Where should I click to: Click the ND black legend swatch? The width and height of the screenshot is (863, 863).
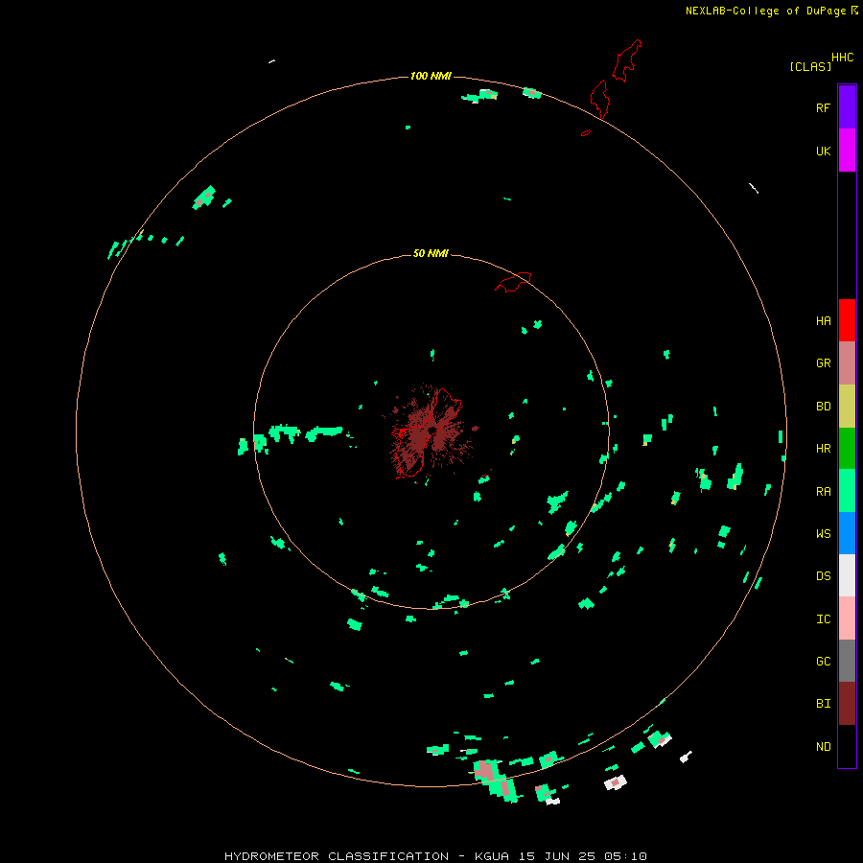coord(847,746)
